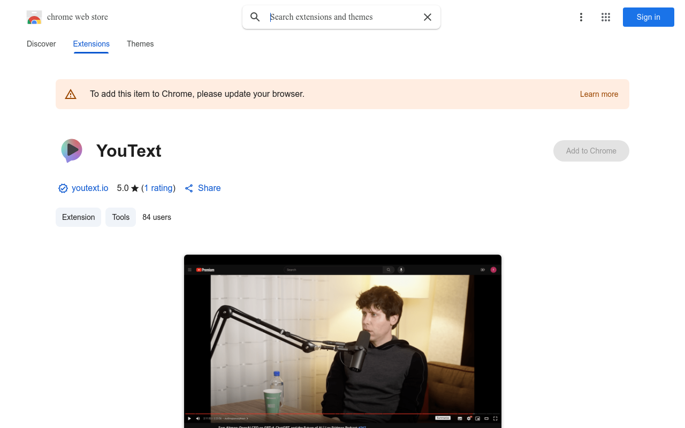Click the Tools category chip
The height and width of the screenshot is (428, 685).
pos(121,217)
